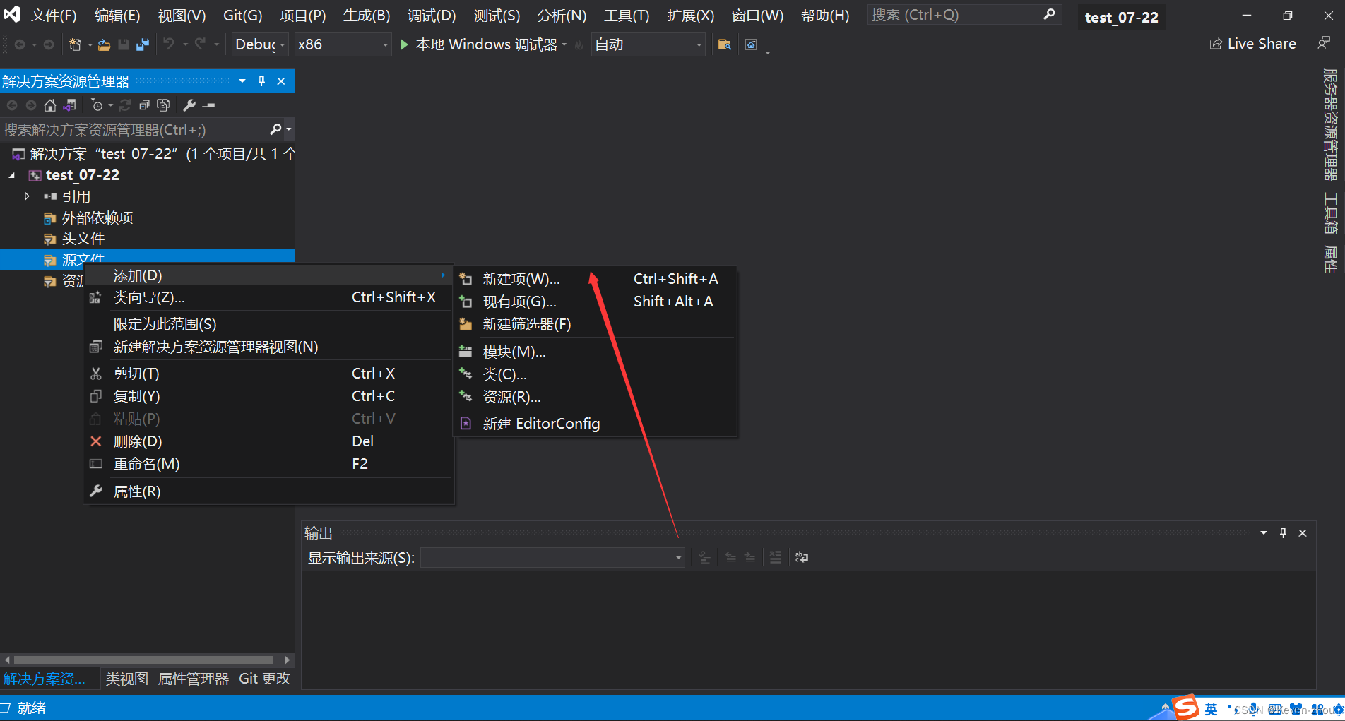Screen dimensions: 1345x721
Task: Choose 类向导(Z)... from the context menu
Action: point(268,297)
